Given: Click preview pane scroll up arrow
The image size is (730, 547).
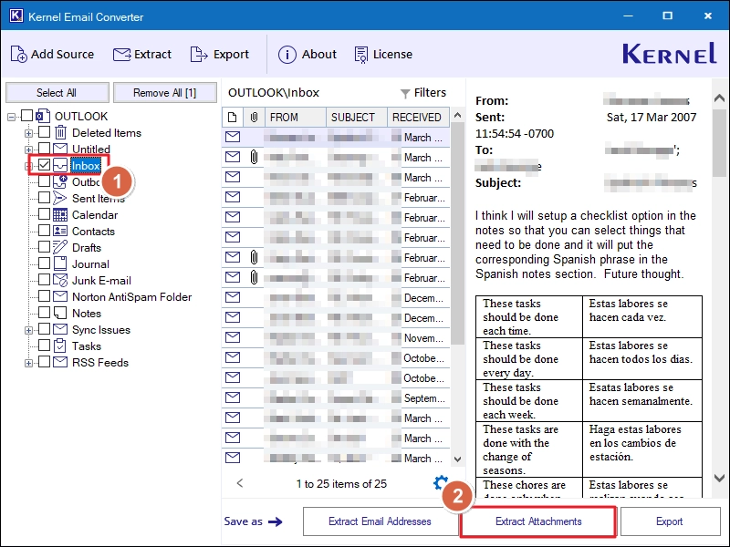Looking at the screenshot, I should (719, 98).
